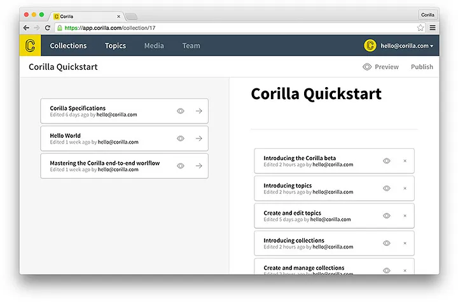The width and height of the screenshot is (458, 305).
Task: Select the Create and edit topics title
Action: point(293,213)
